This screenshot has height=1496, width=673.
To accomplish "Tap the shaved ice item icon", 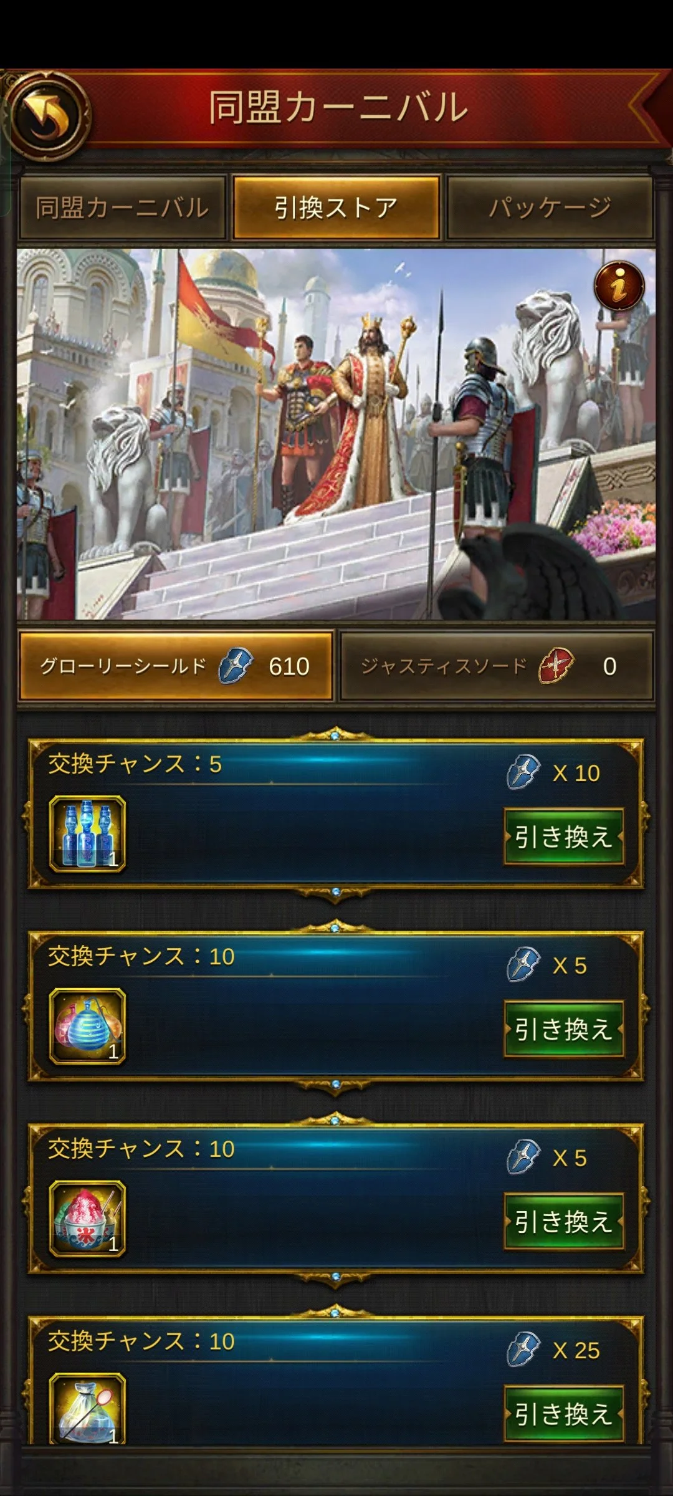I will pyautogui.click(x=87, y=1219).
